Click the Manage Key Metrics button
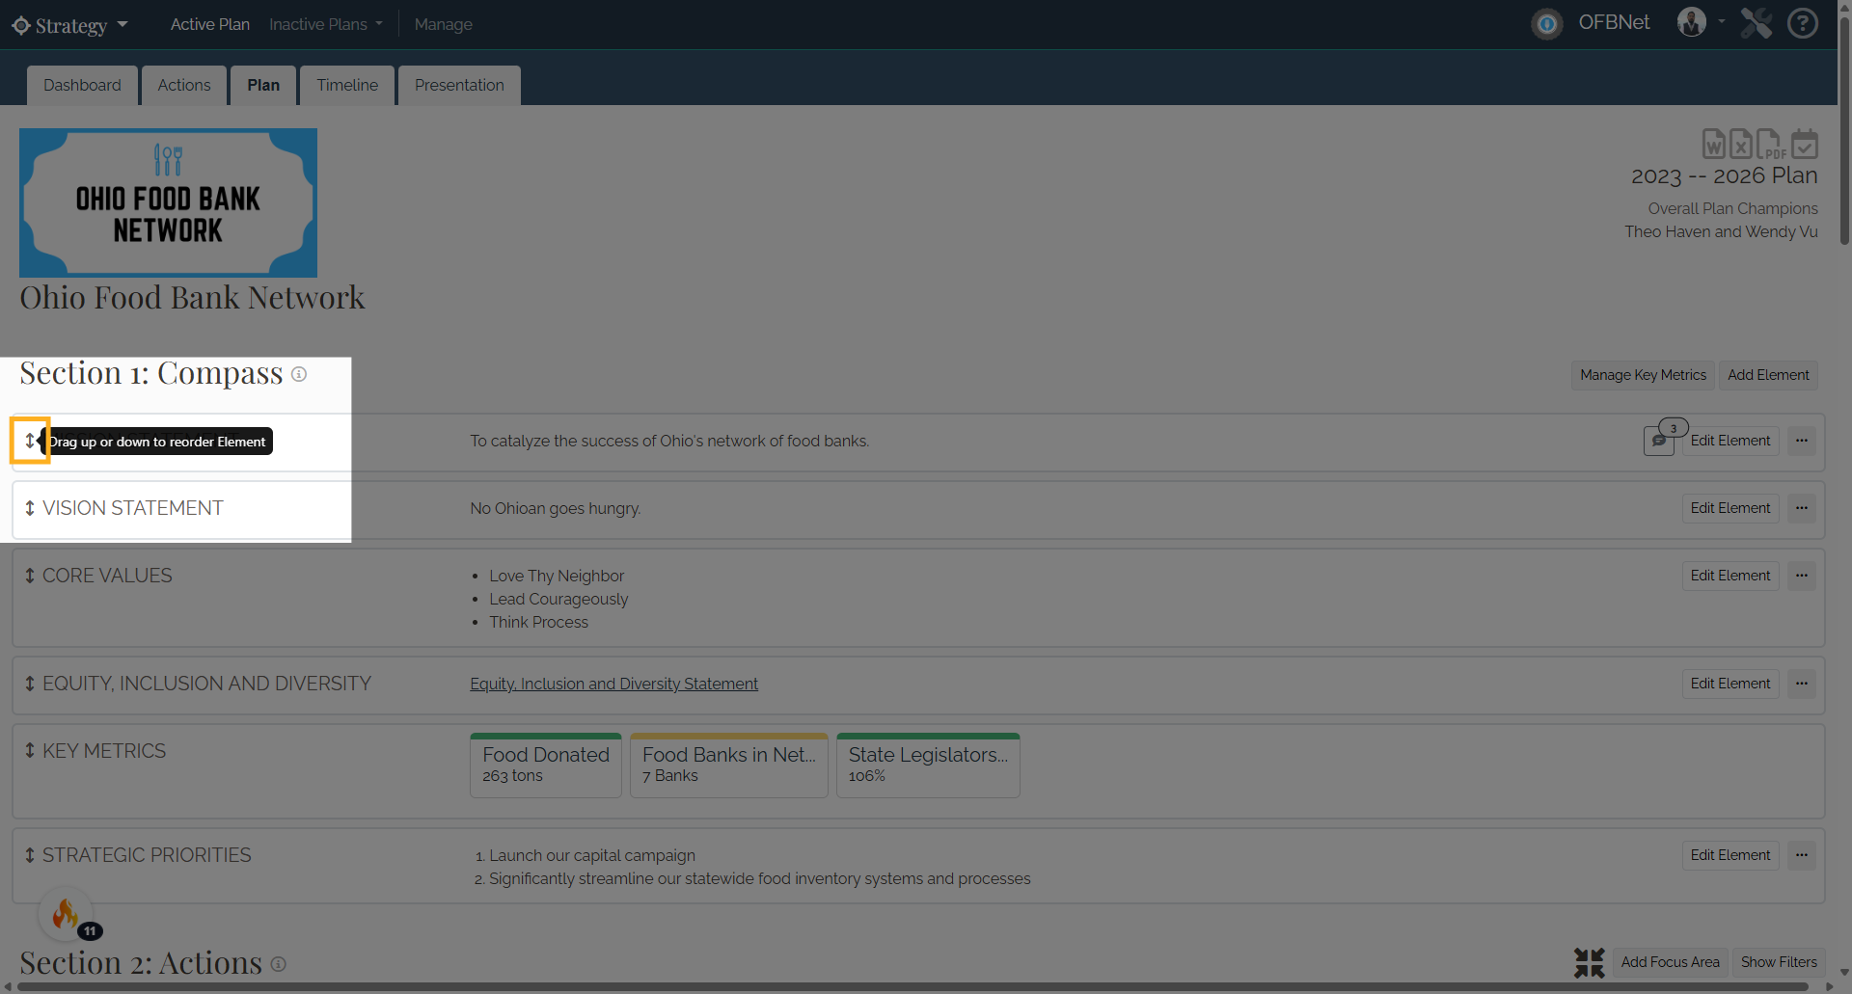 point(1643,375)
